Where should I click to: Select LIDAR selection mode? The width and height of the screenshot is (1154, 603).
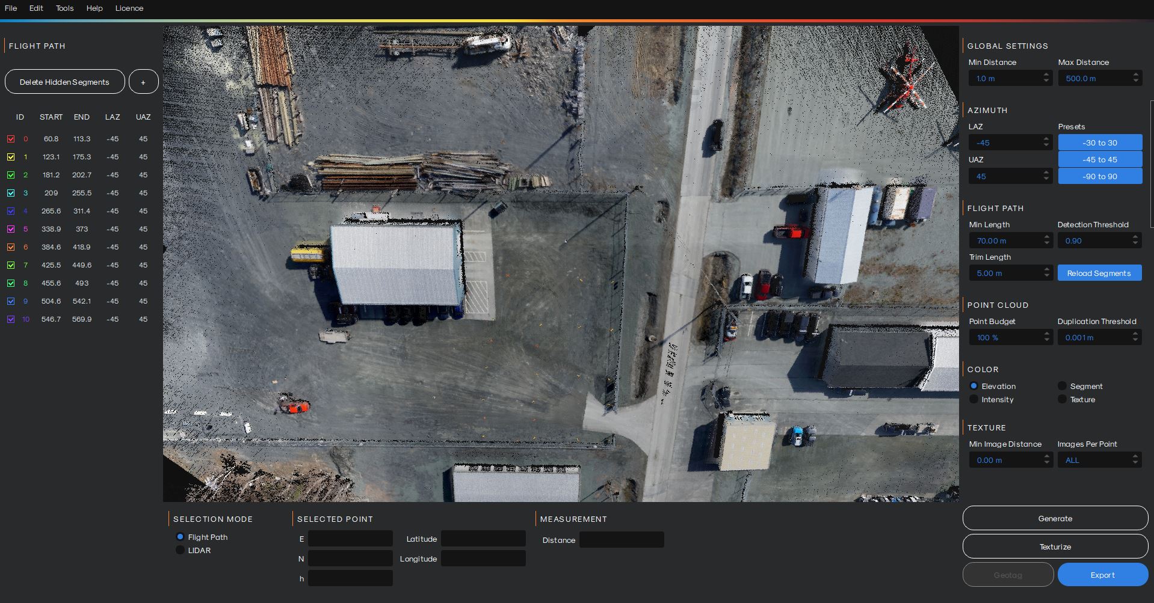pos(180,549)
